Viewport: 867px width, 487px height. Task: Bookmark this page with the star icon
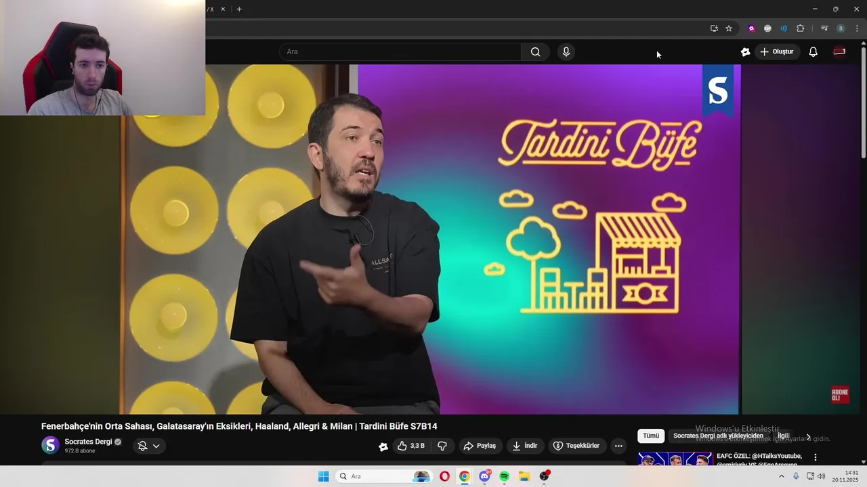[729, 28]
